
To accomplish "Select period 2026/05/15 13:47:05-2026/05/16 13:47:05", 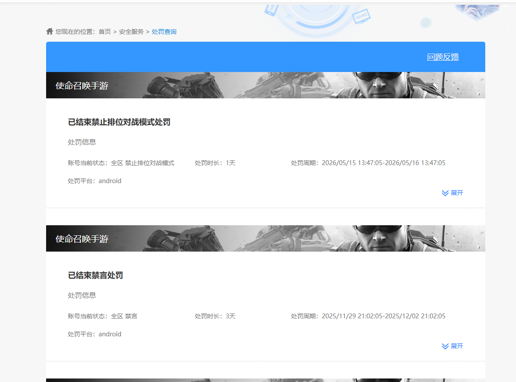I will 383,163.
